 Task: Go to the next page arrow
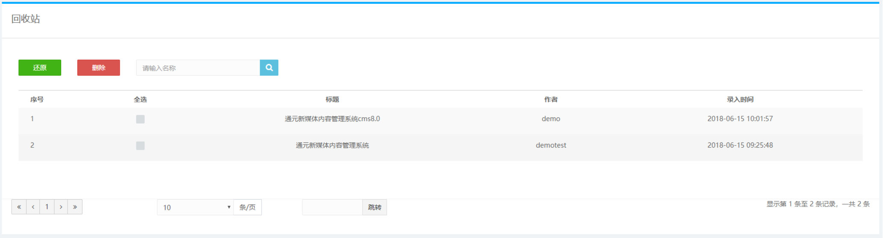[61, 207]
